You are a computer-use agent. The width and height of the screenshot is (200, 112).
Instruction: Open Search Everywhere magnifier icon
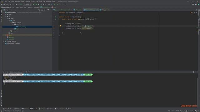click(193, 4)
